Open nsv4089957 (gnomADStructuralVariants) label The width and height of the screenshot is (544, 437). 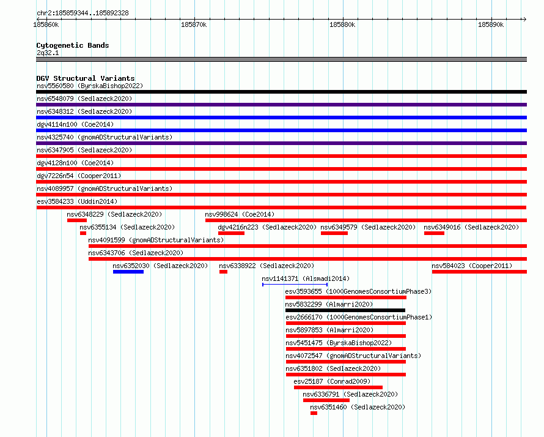point(105,189)
